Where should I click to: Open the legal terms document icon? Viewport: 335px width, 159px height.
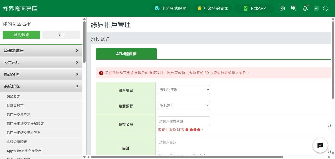click(282, 8)
